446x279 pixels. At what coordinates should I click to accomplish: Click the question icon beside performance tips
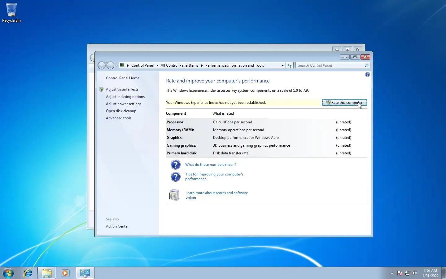pyautogui.click(x=175, y=177)
